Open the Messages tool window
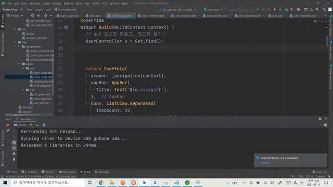 [102, 172]
